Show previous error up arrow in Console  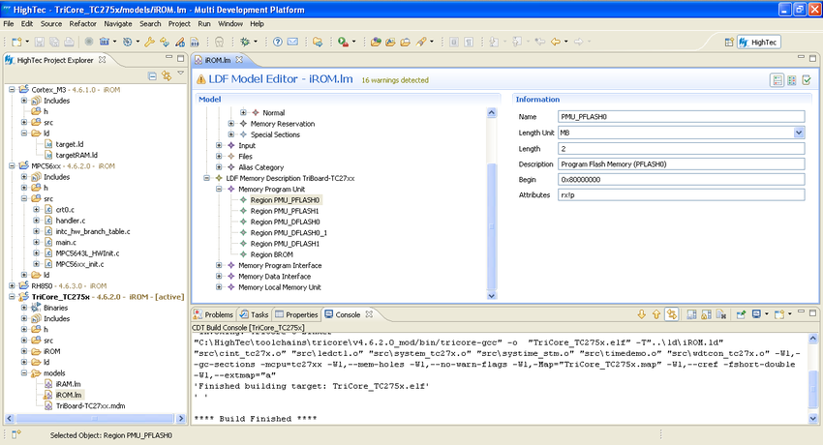(x=656, y=314)
